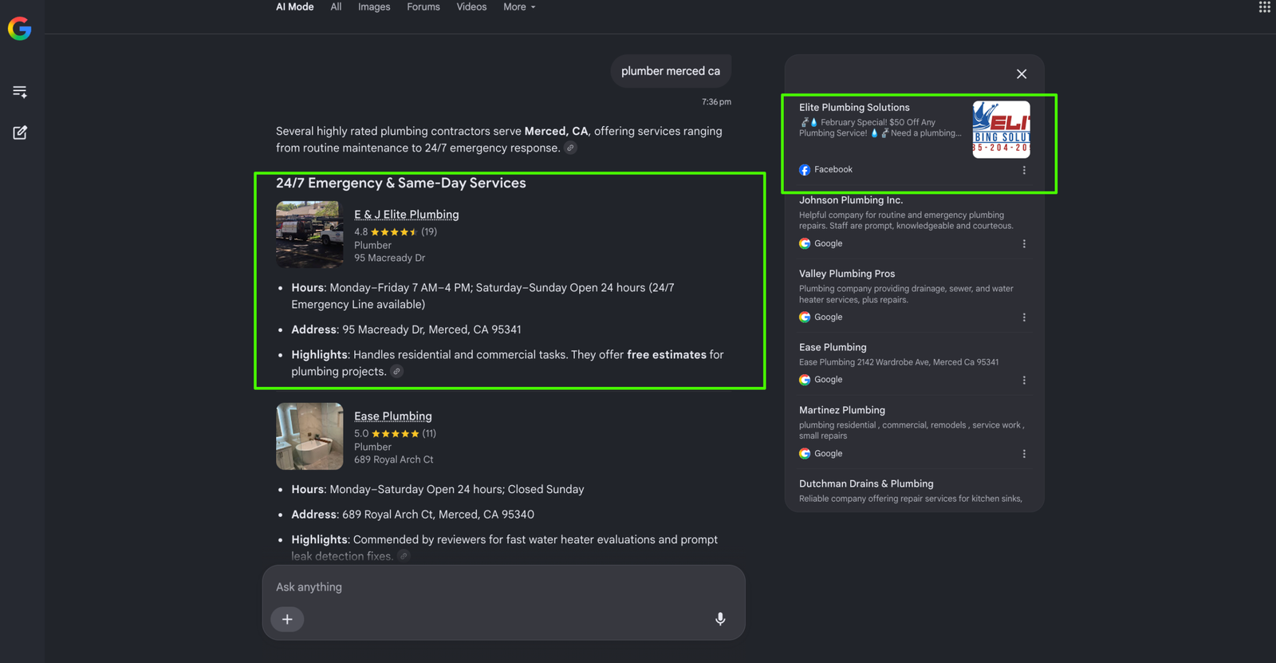Image resolution: width=1276 pixels, height=663 pixels.
Task: Click link icon after free estimates highlight
Action: coord(396,371)
